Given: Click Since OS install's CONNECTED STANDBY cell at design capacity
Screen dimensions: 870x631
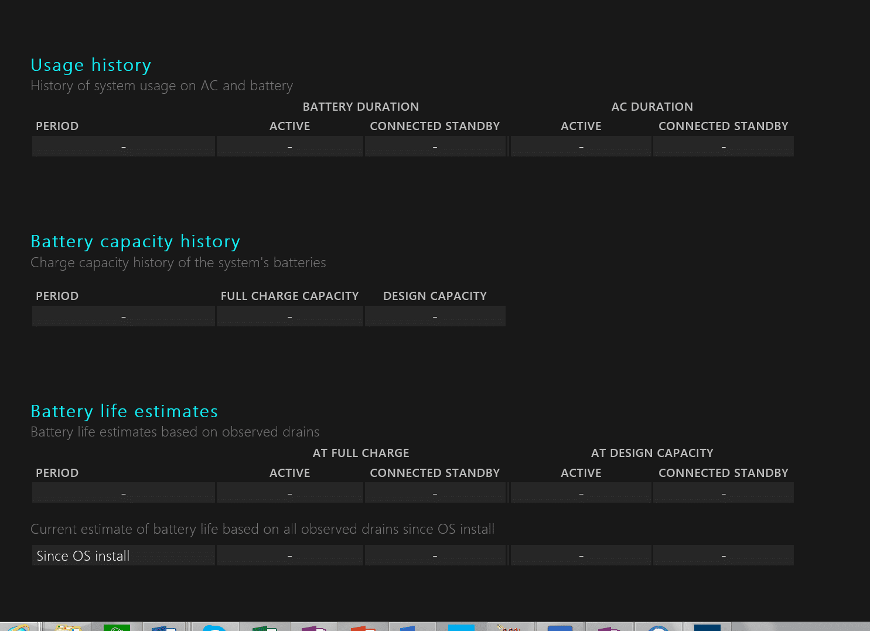Looking at the screenshot, I should 724,555.
